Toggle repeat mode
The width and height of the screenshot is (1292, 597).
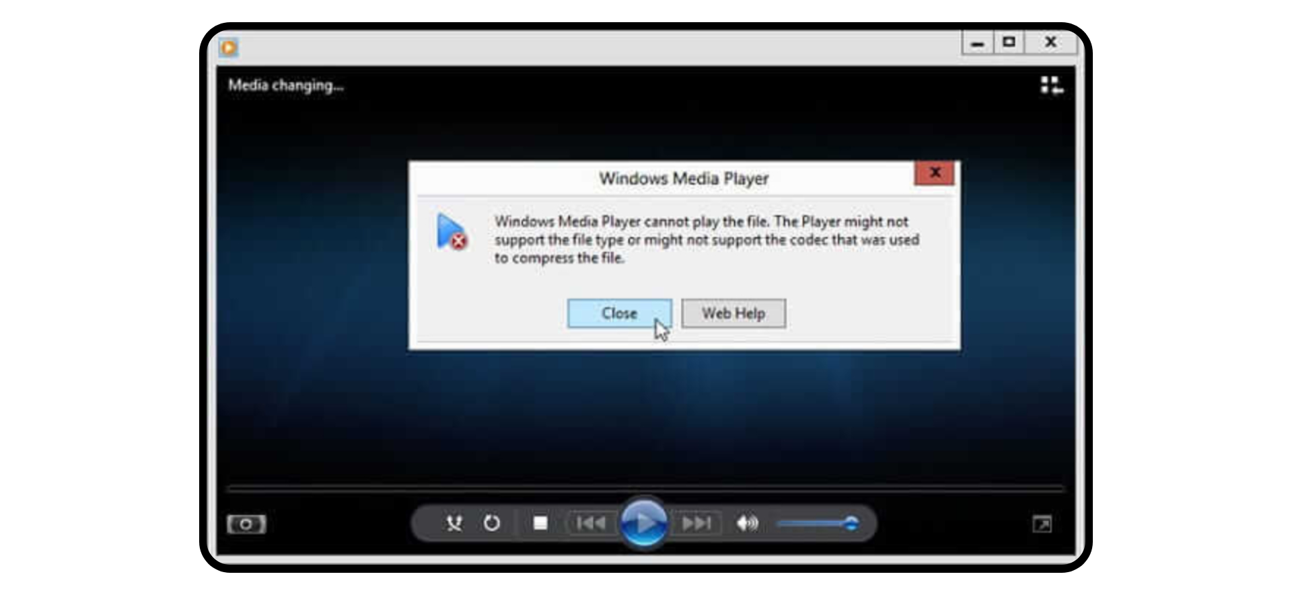492,523
